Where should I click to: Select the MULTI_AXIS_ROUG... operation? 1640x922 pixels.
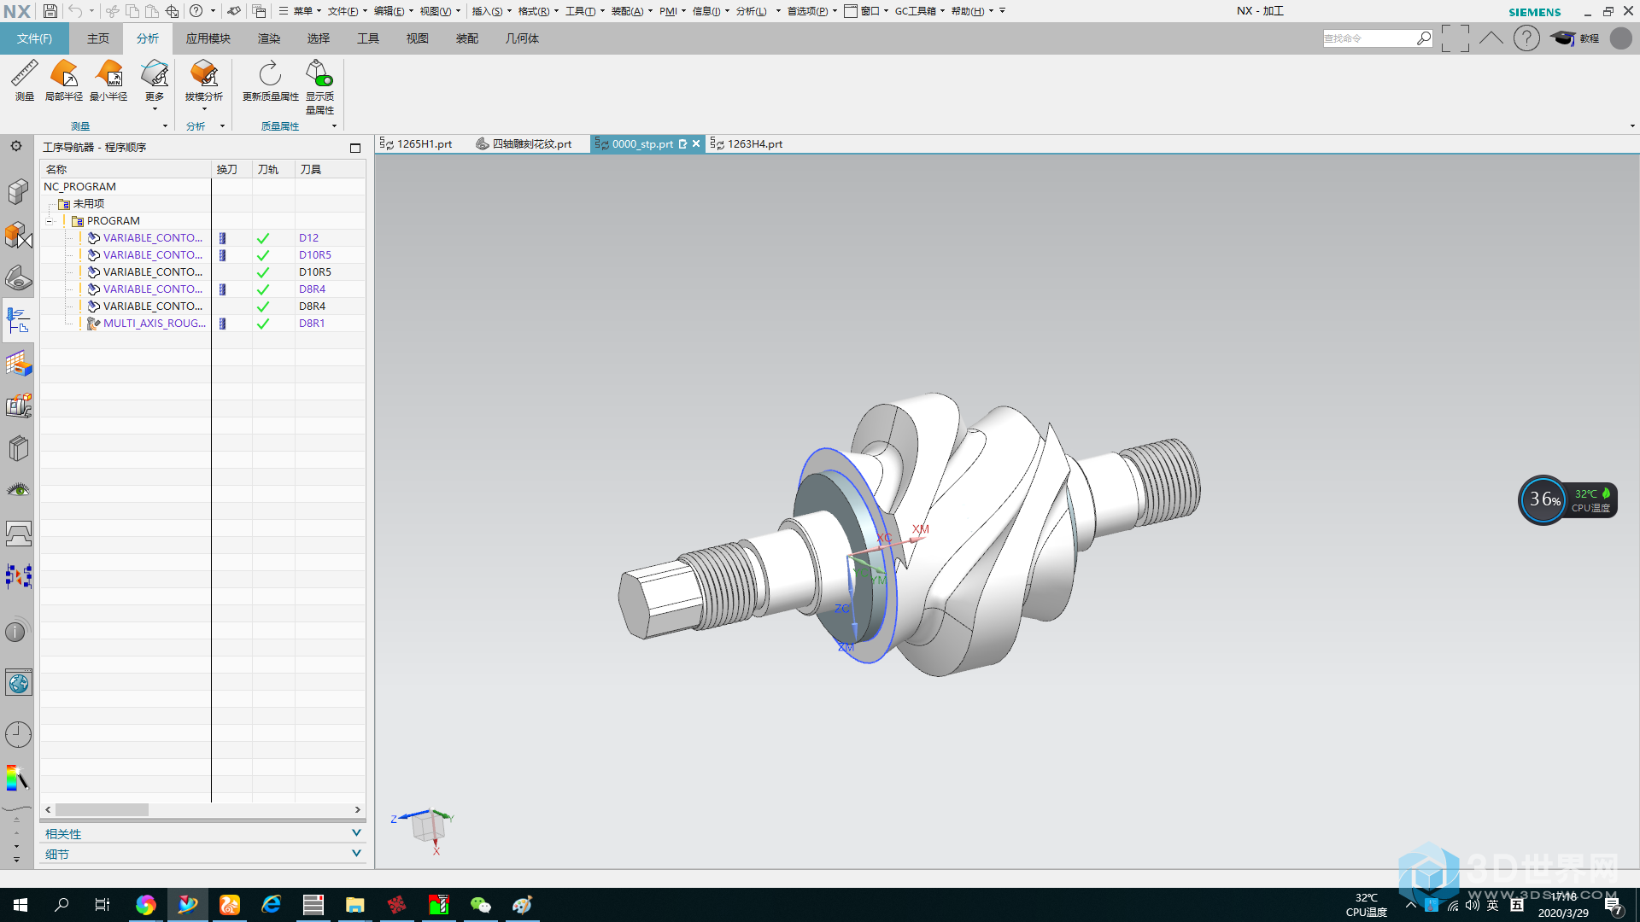[x=154, y=324]
